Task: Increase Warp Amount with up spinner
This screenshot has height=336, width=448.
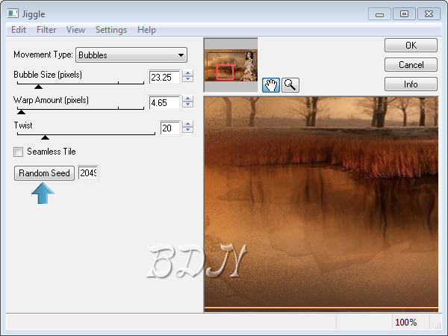Action: point(187,99)
